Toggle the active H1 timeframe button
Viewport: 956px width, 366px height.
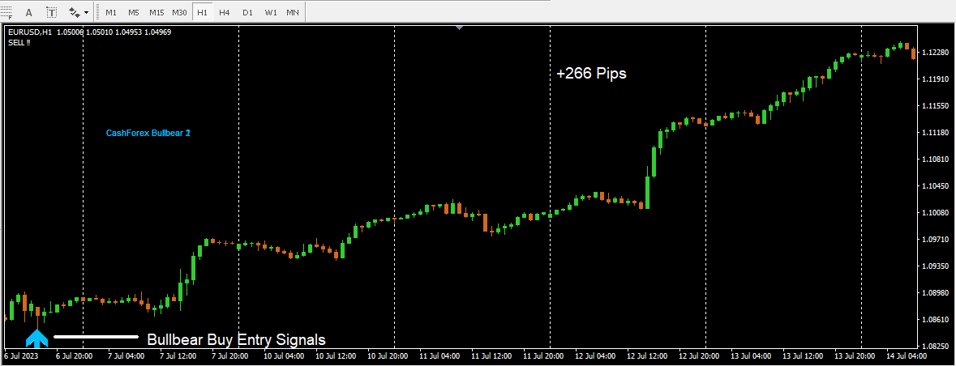203,12
